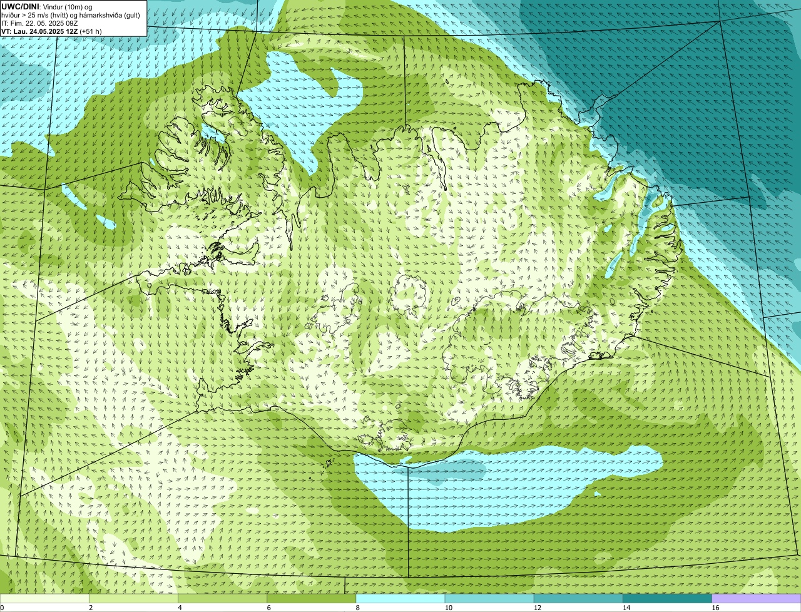Click the "UWC/DINI: Vindur (10m) og" title line
Screen dimensions: 801x612
47,7
